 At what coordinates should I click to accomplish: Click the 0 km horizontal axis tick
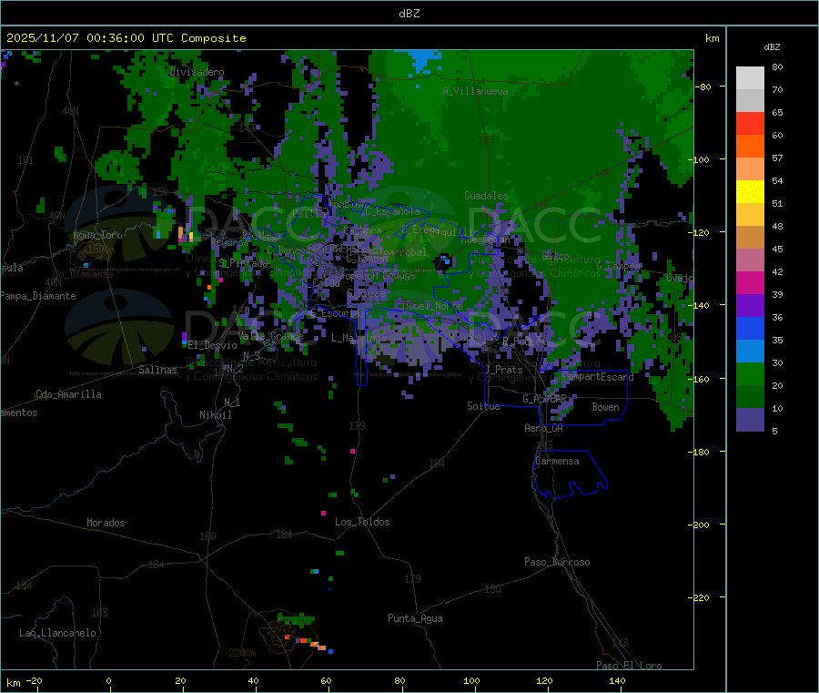pos(108,681)
